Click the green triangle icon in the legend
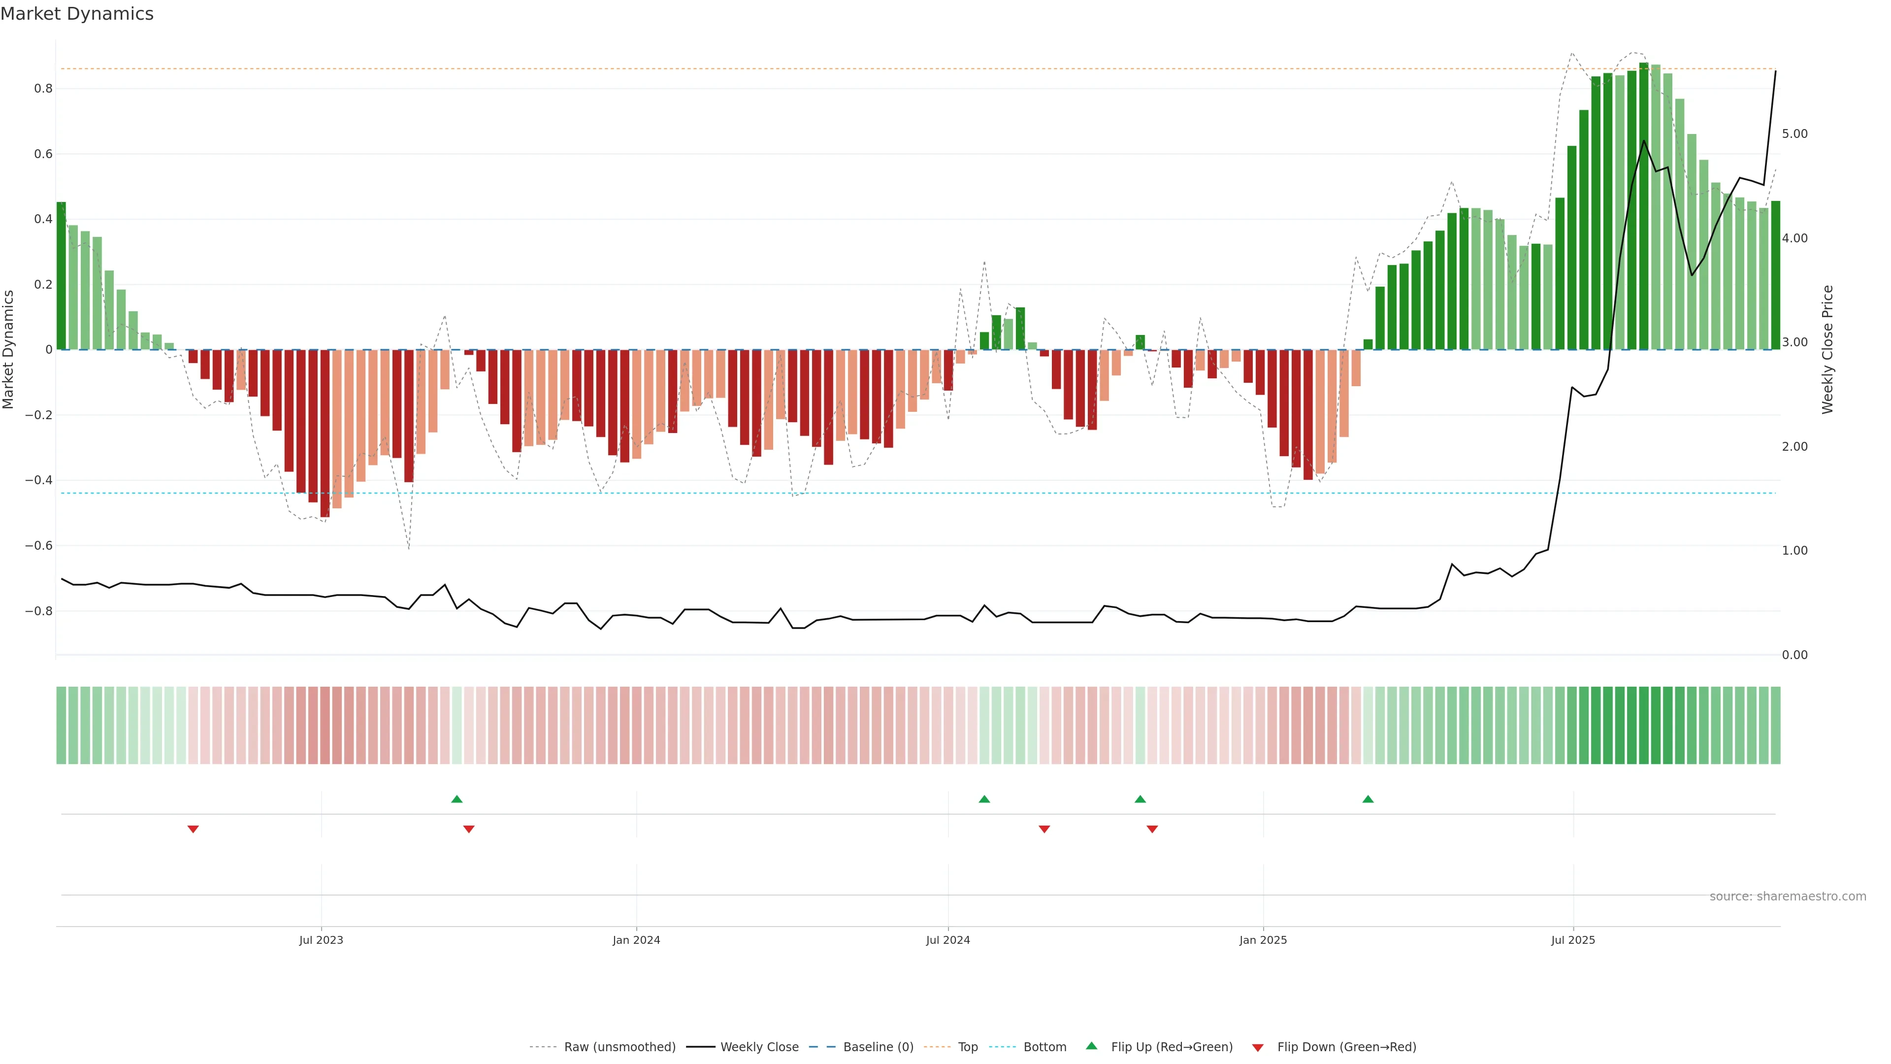This screenshot has width=1891, height=1064. [x=1092, y=1046]
